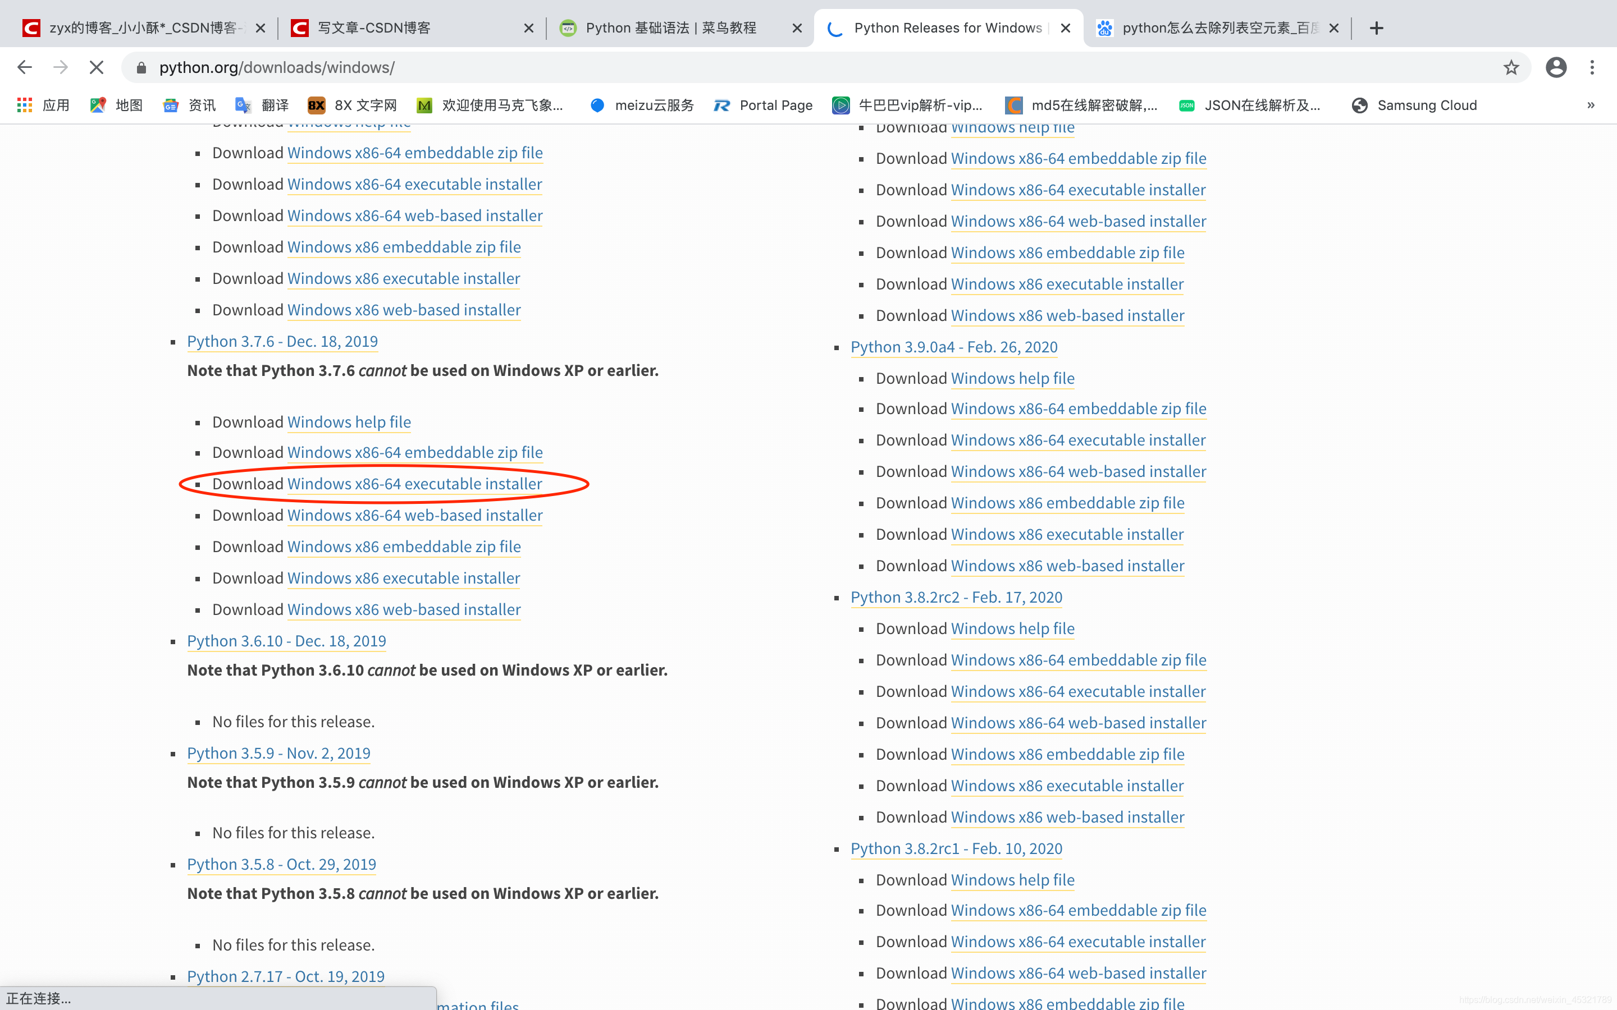Open the Python 2.7.17 - Oct. 19, 2019 link
1617x1010 pixels.
pos(286,976)
